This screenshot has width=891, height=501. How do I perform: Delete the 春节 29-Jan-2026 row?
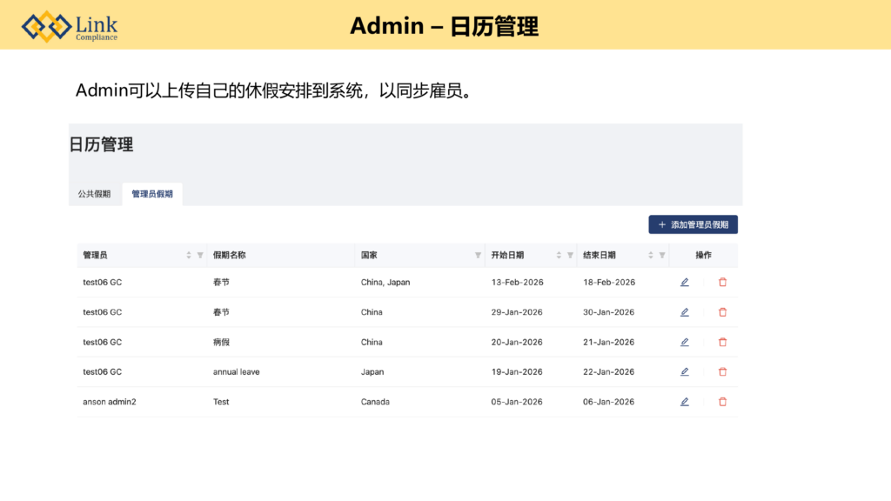coord(722,312)
